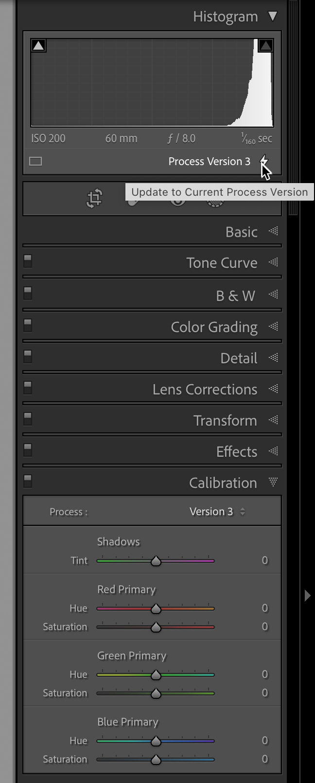This screenshot has width=315, height=783.
Task: Click the arrow to hide the right panel
Action: pos(308,595)
